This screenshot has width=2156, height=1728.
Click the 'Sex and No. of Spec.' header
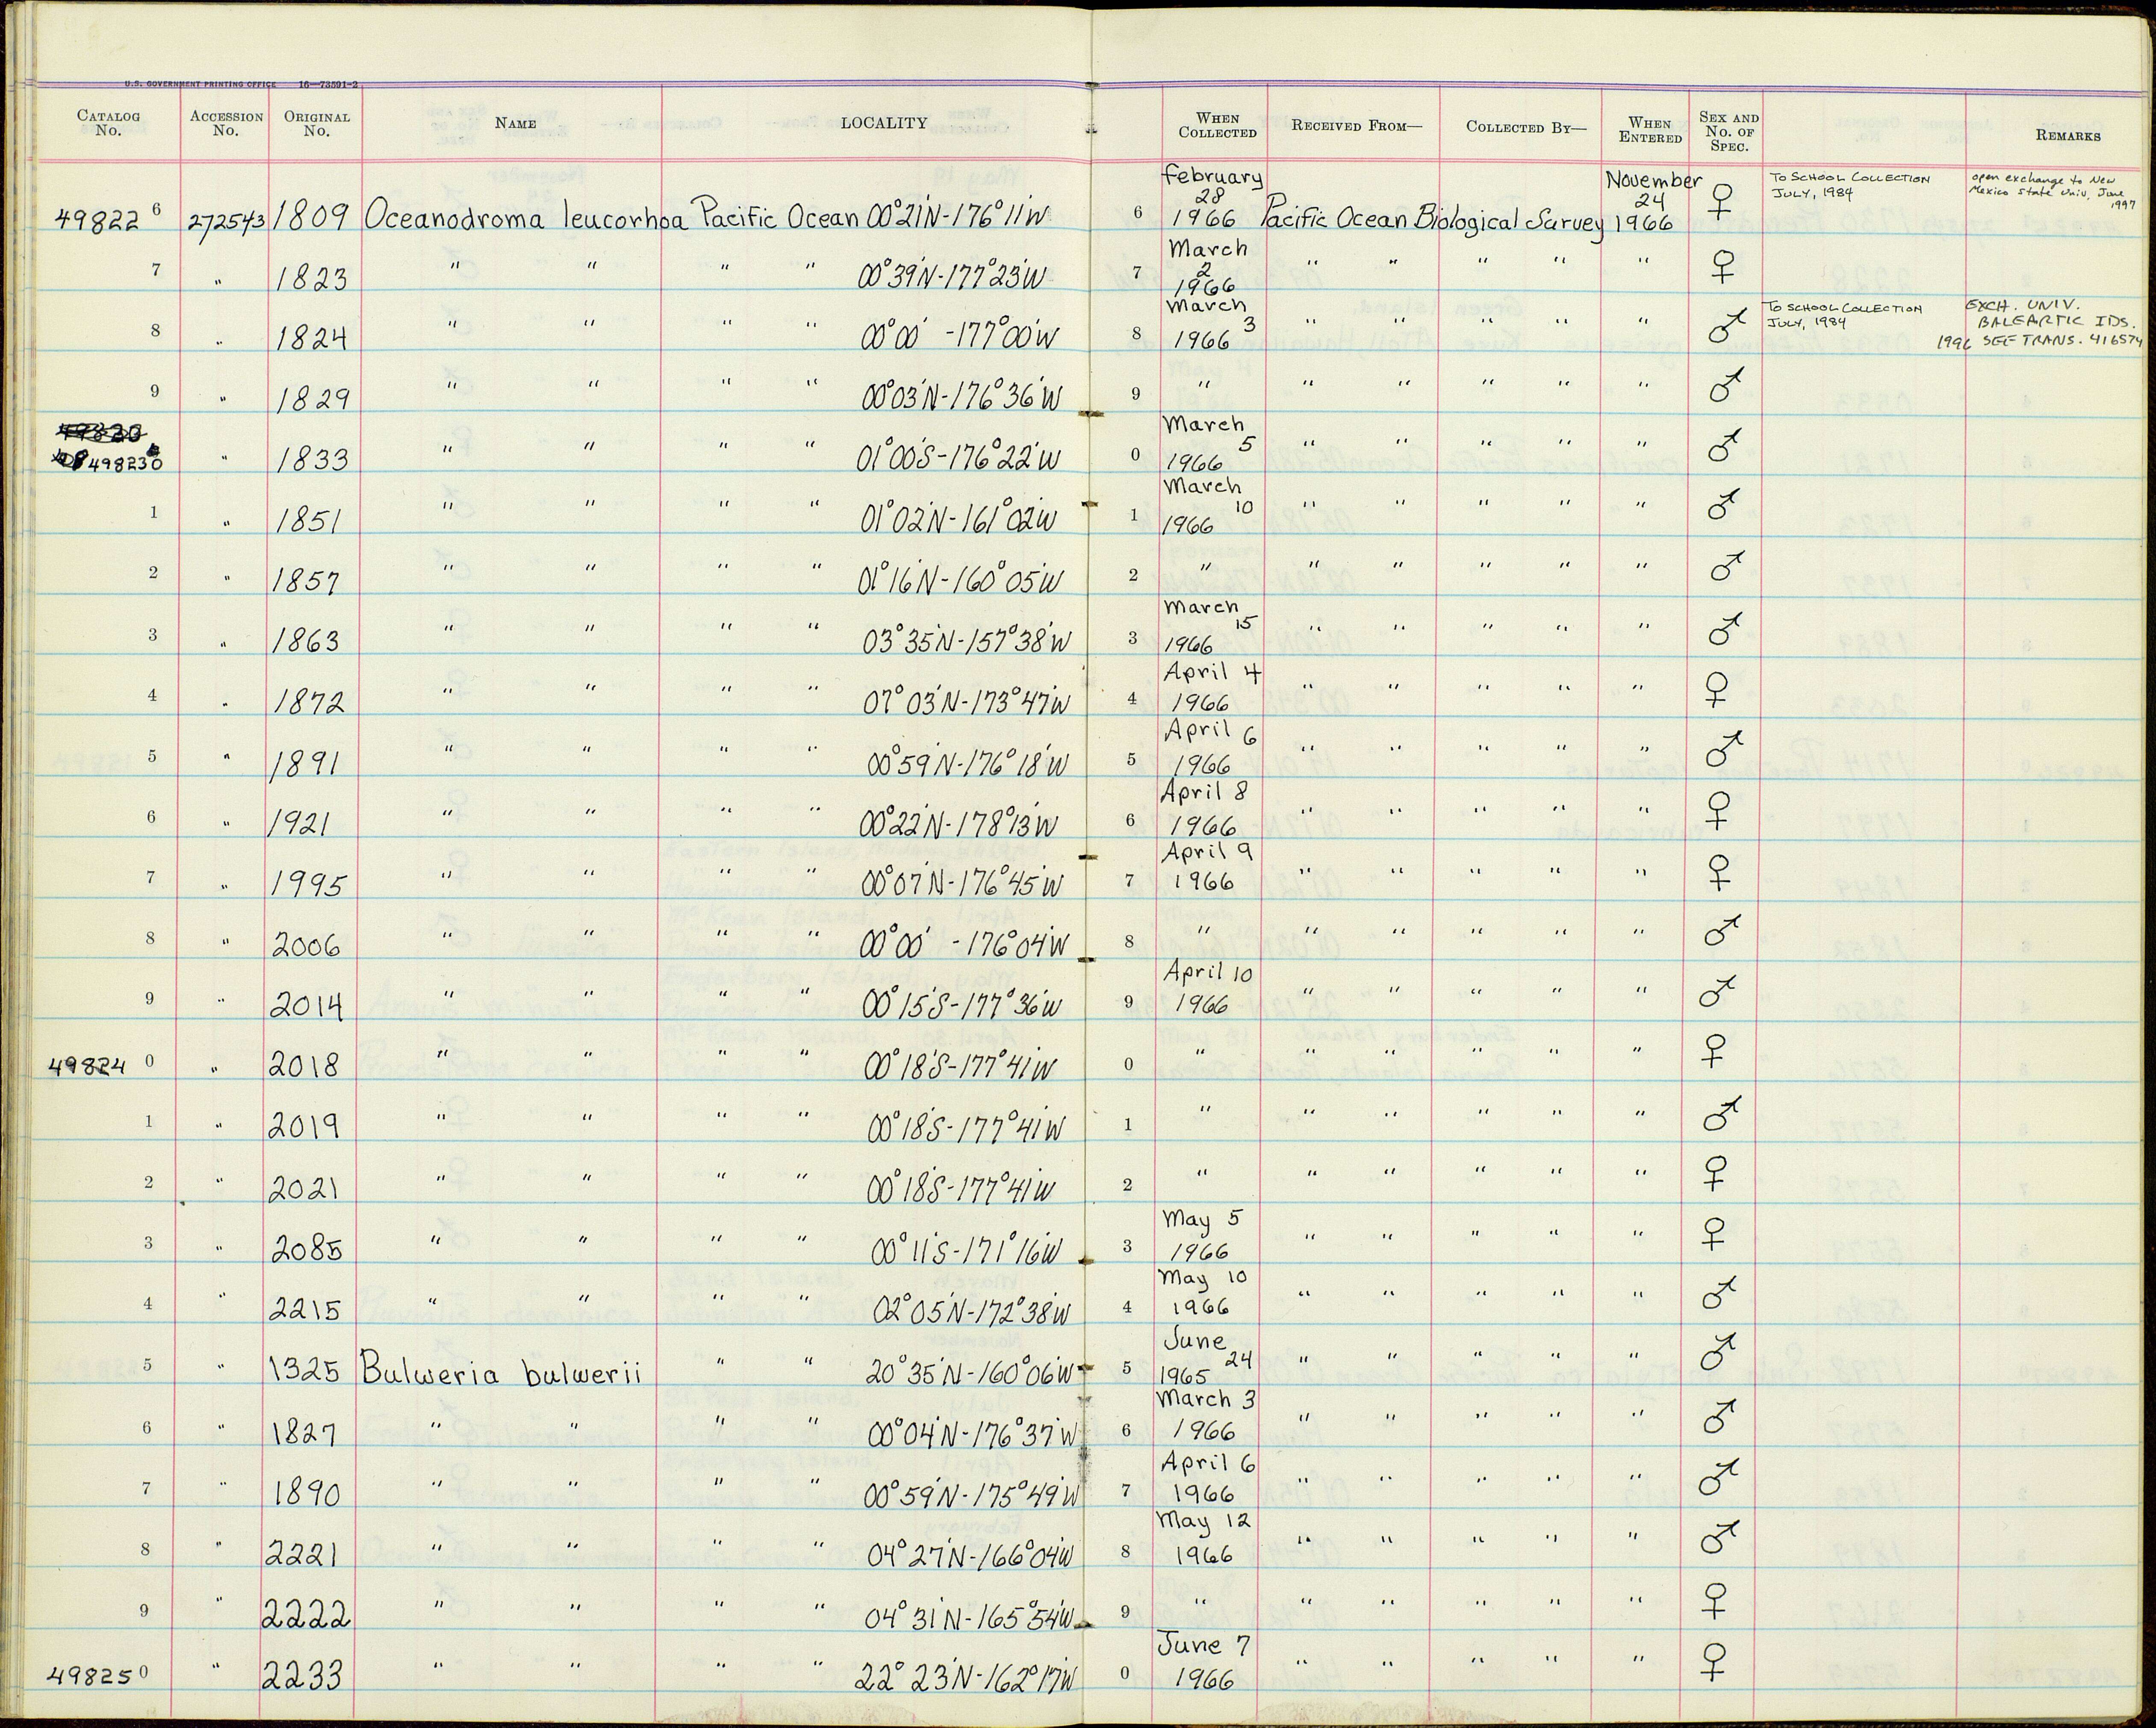click(x=1729, y=131)
